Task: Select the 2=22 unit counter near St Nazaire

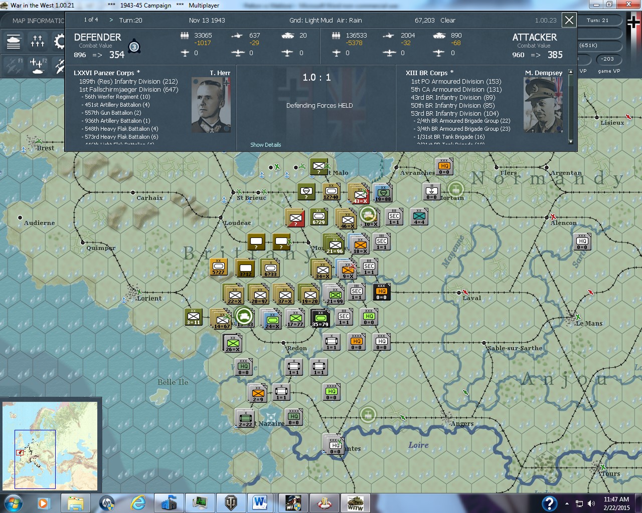Action: click(x=245, y=418)
